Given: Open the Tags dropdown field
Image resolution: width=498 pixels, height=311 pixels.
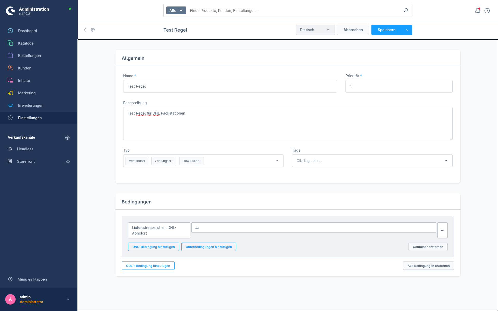Looking at the screenshot, I should [372, 161].
